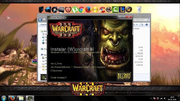Viewport: 180px width, 101px height.
Task: Select the 1 KB file row
Action: coord(141,50)
